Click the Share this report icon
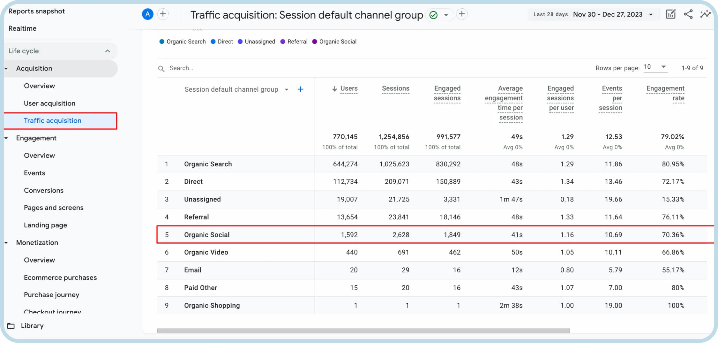The width and height of the screenshot is (718, 343). coord(688,14)
